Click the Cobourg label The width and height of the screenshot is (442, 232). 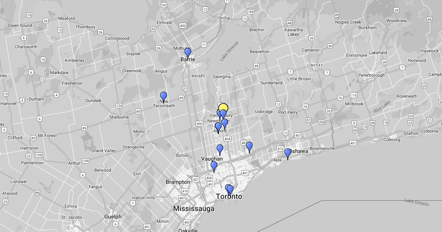click(x=392, y=140)
